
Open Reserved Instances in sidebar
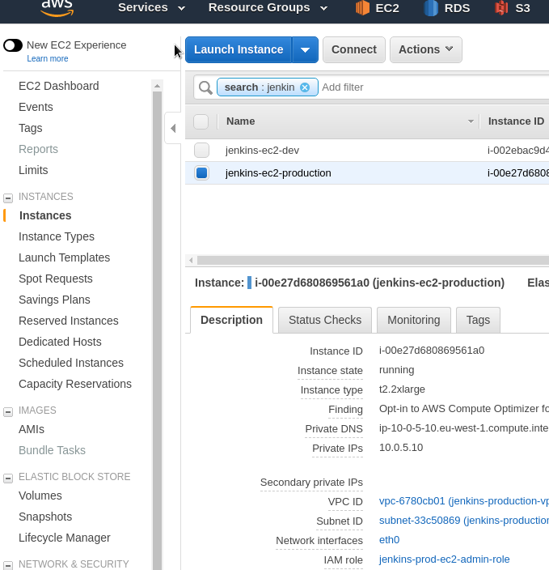coord(68,321)
